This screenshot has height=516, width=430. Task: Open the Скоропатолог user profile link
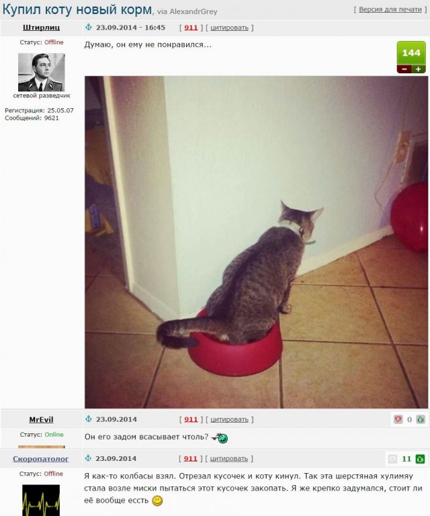click(41, 459)
